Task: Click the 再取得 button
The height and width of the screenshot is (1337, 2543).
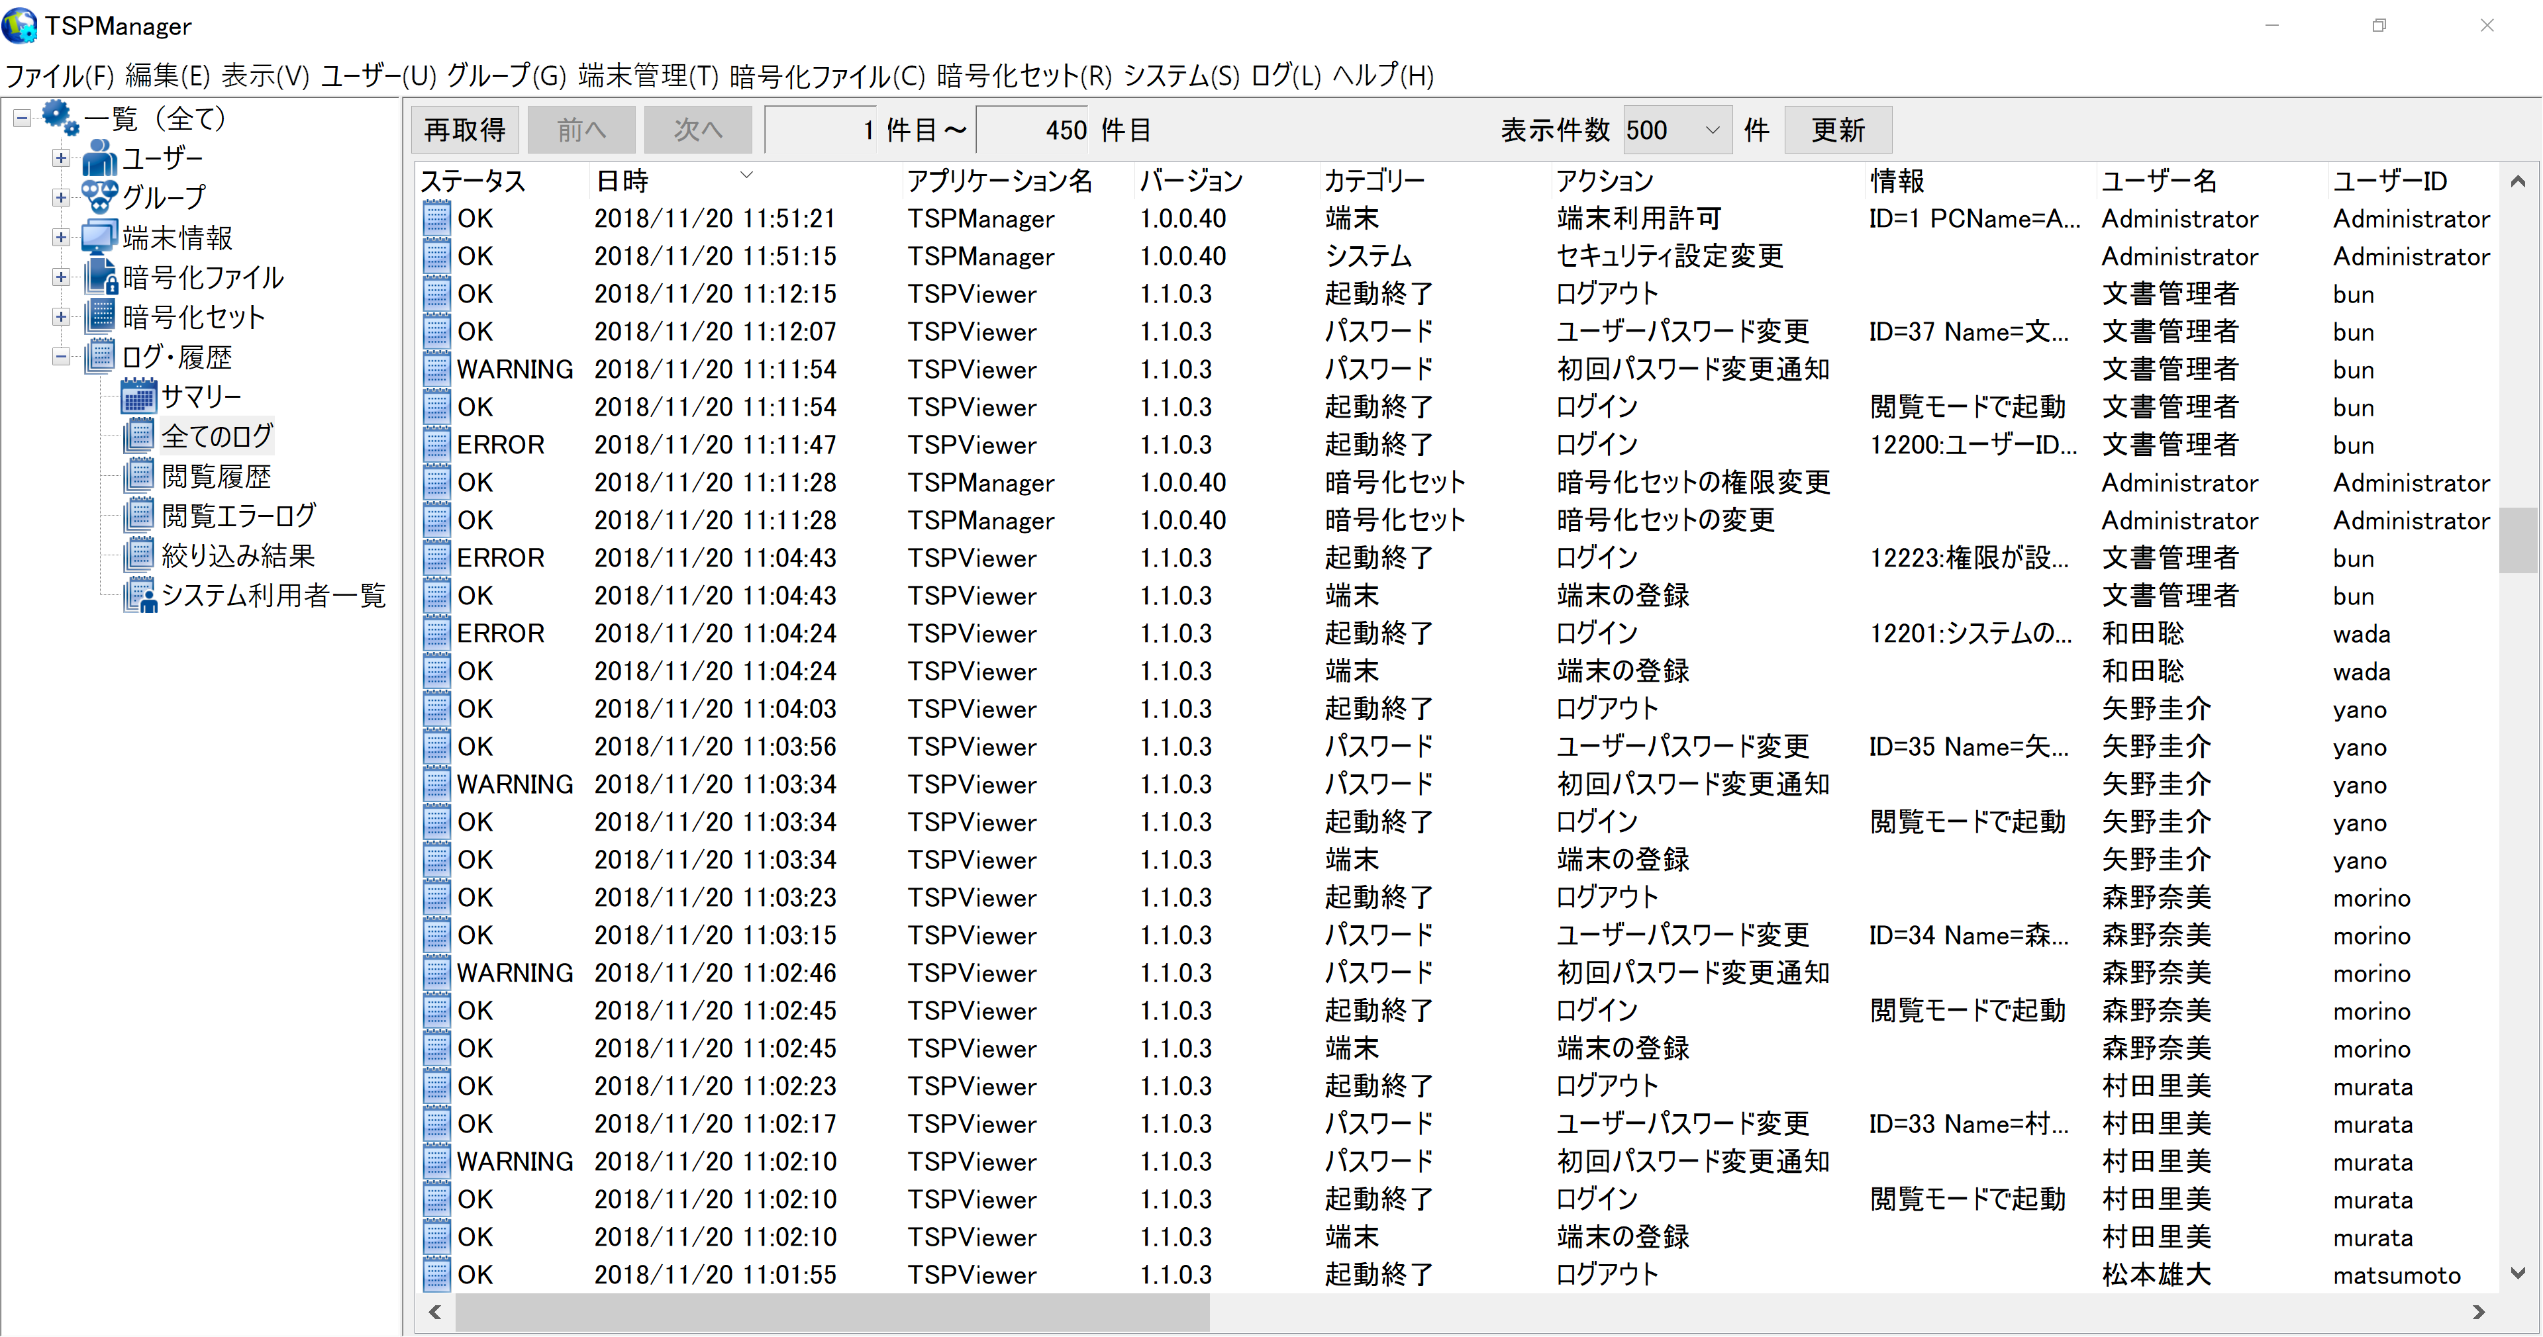Action: 465,130
